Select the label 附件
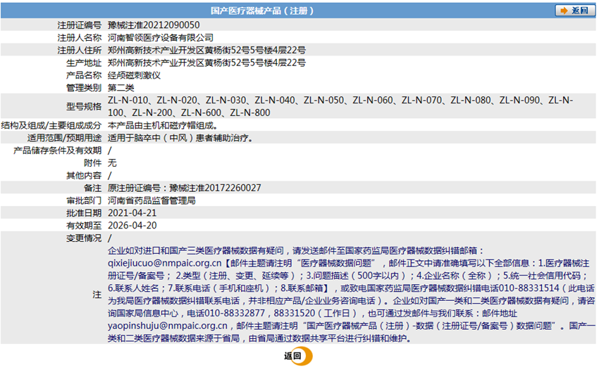Screen dimensions: 599x367 (93, 163)
